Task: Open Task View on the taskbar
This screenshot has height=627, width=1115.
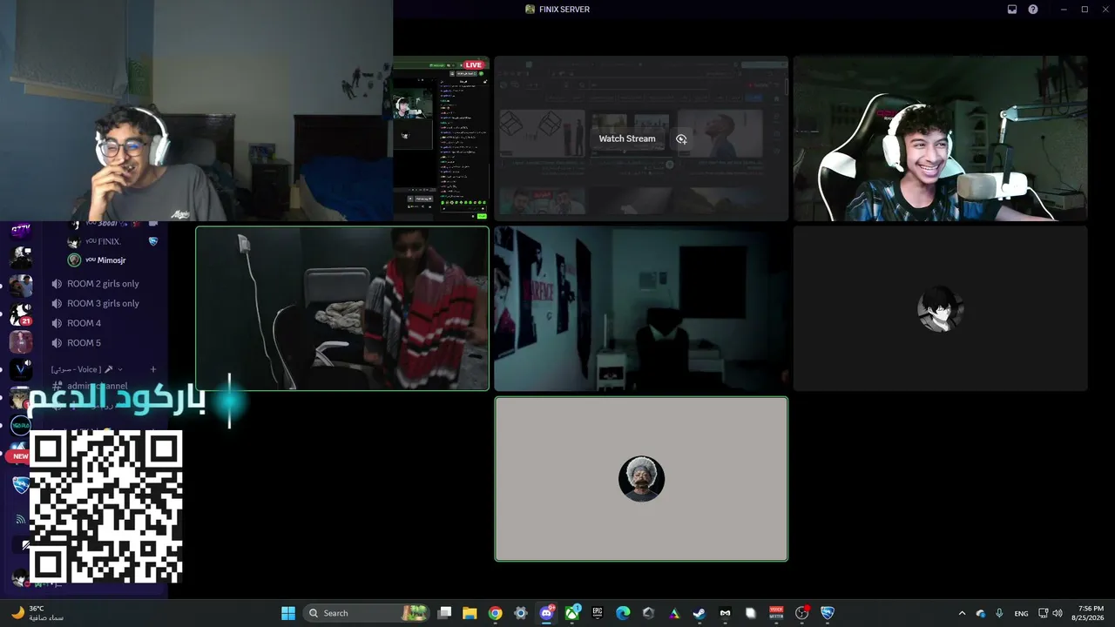Action: point(444,613)
